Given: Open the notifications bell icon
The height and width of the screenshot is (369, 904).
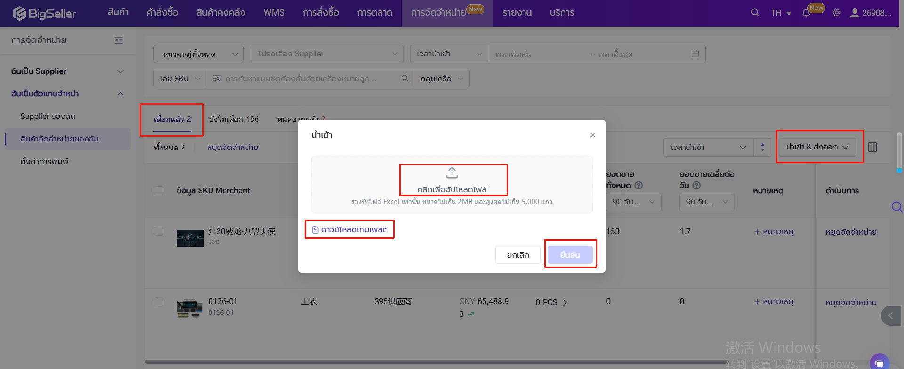Looking at the screenshot, I should point(806,13).
